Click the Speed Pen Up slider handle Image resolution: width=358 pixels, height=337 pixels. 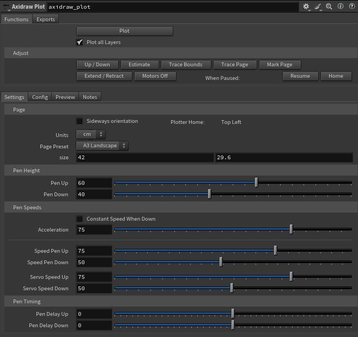[x=275, y=251]
